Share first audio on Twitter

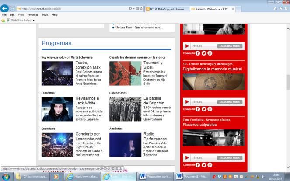click(204, 53)
